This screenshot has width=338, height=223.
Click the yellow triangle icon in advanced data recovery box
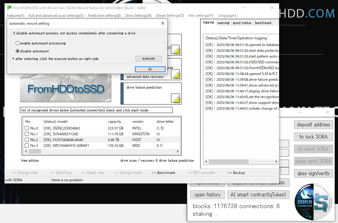(x=175, y=74)
